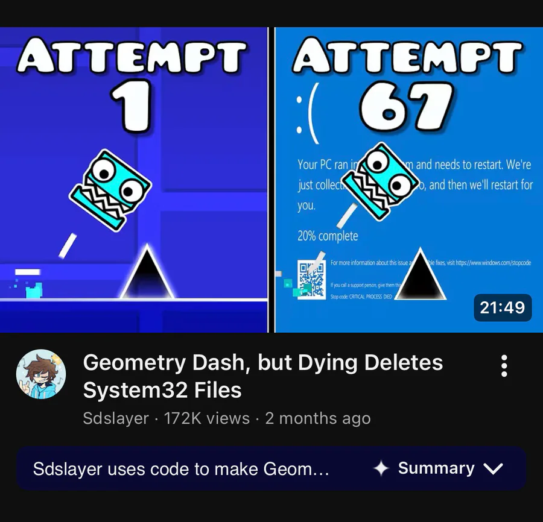Screen dimensions: 543x522
Task: Click the sparkle icon beside Summary
Action: [x=381, y=468]
